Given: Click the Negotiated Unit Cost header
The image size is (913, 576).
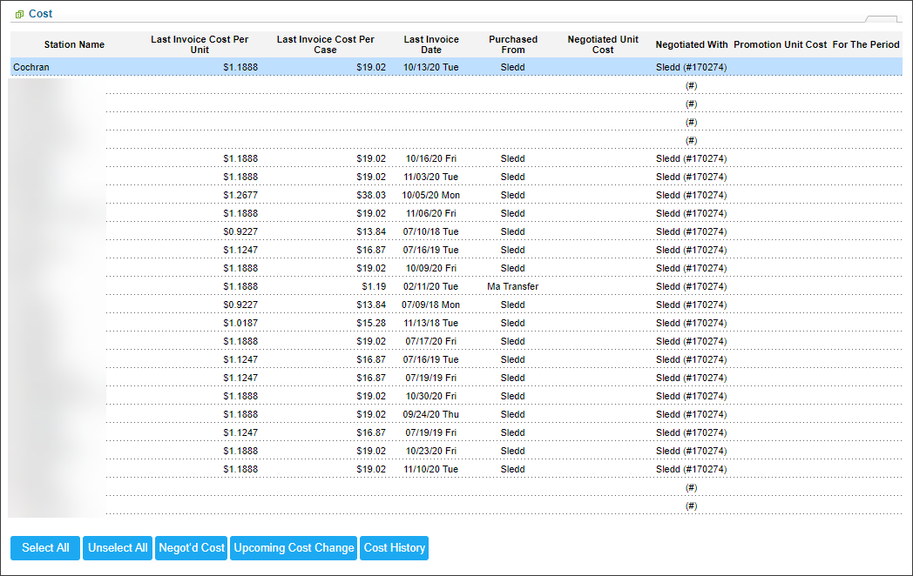Looking at the screenshot, I should 603,44.
